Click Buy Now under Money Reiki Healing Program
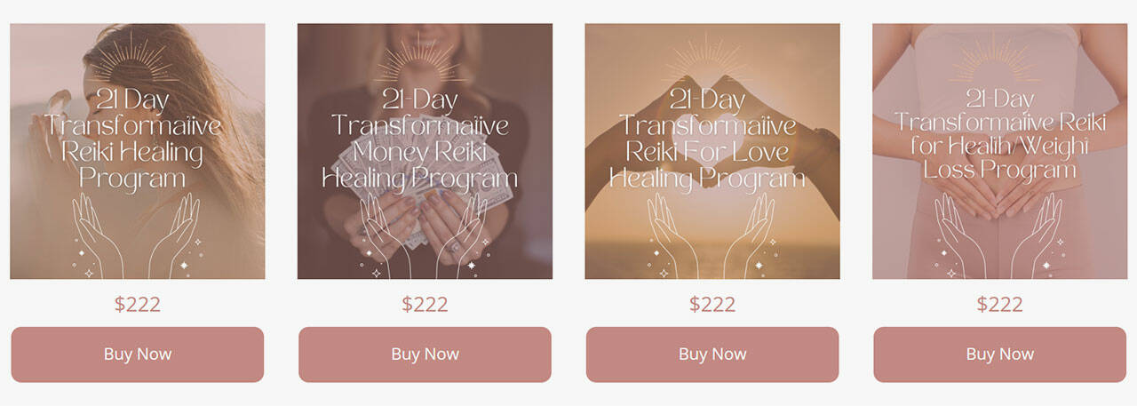Screen dimensions: 1137x406 click(425, 354)
